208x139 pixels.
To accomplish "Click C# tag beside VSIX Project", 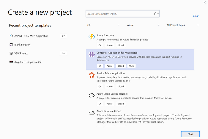I will (x=63, y=53).
